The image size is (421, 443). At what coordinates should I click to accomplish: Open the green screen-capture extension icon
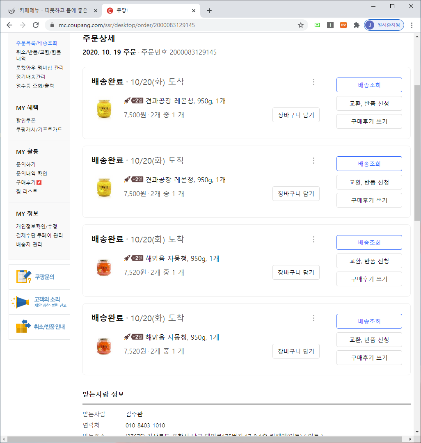[317, 25]
